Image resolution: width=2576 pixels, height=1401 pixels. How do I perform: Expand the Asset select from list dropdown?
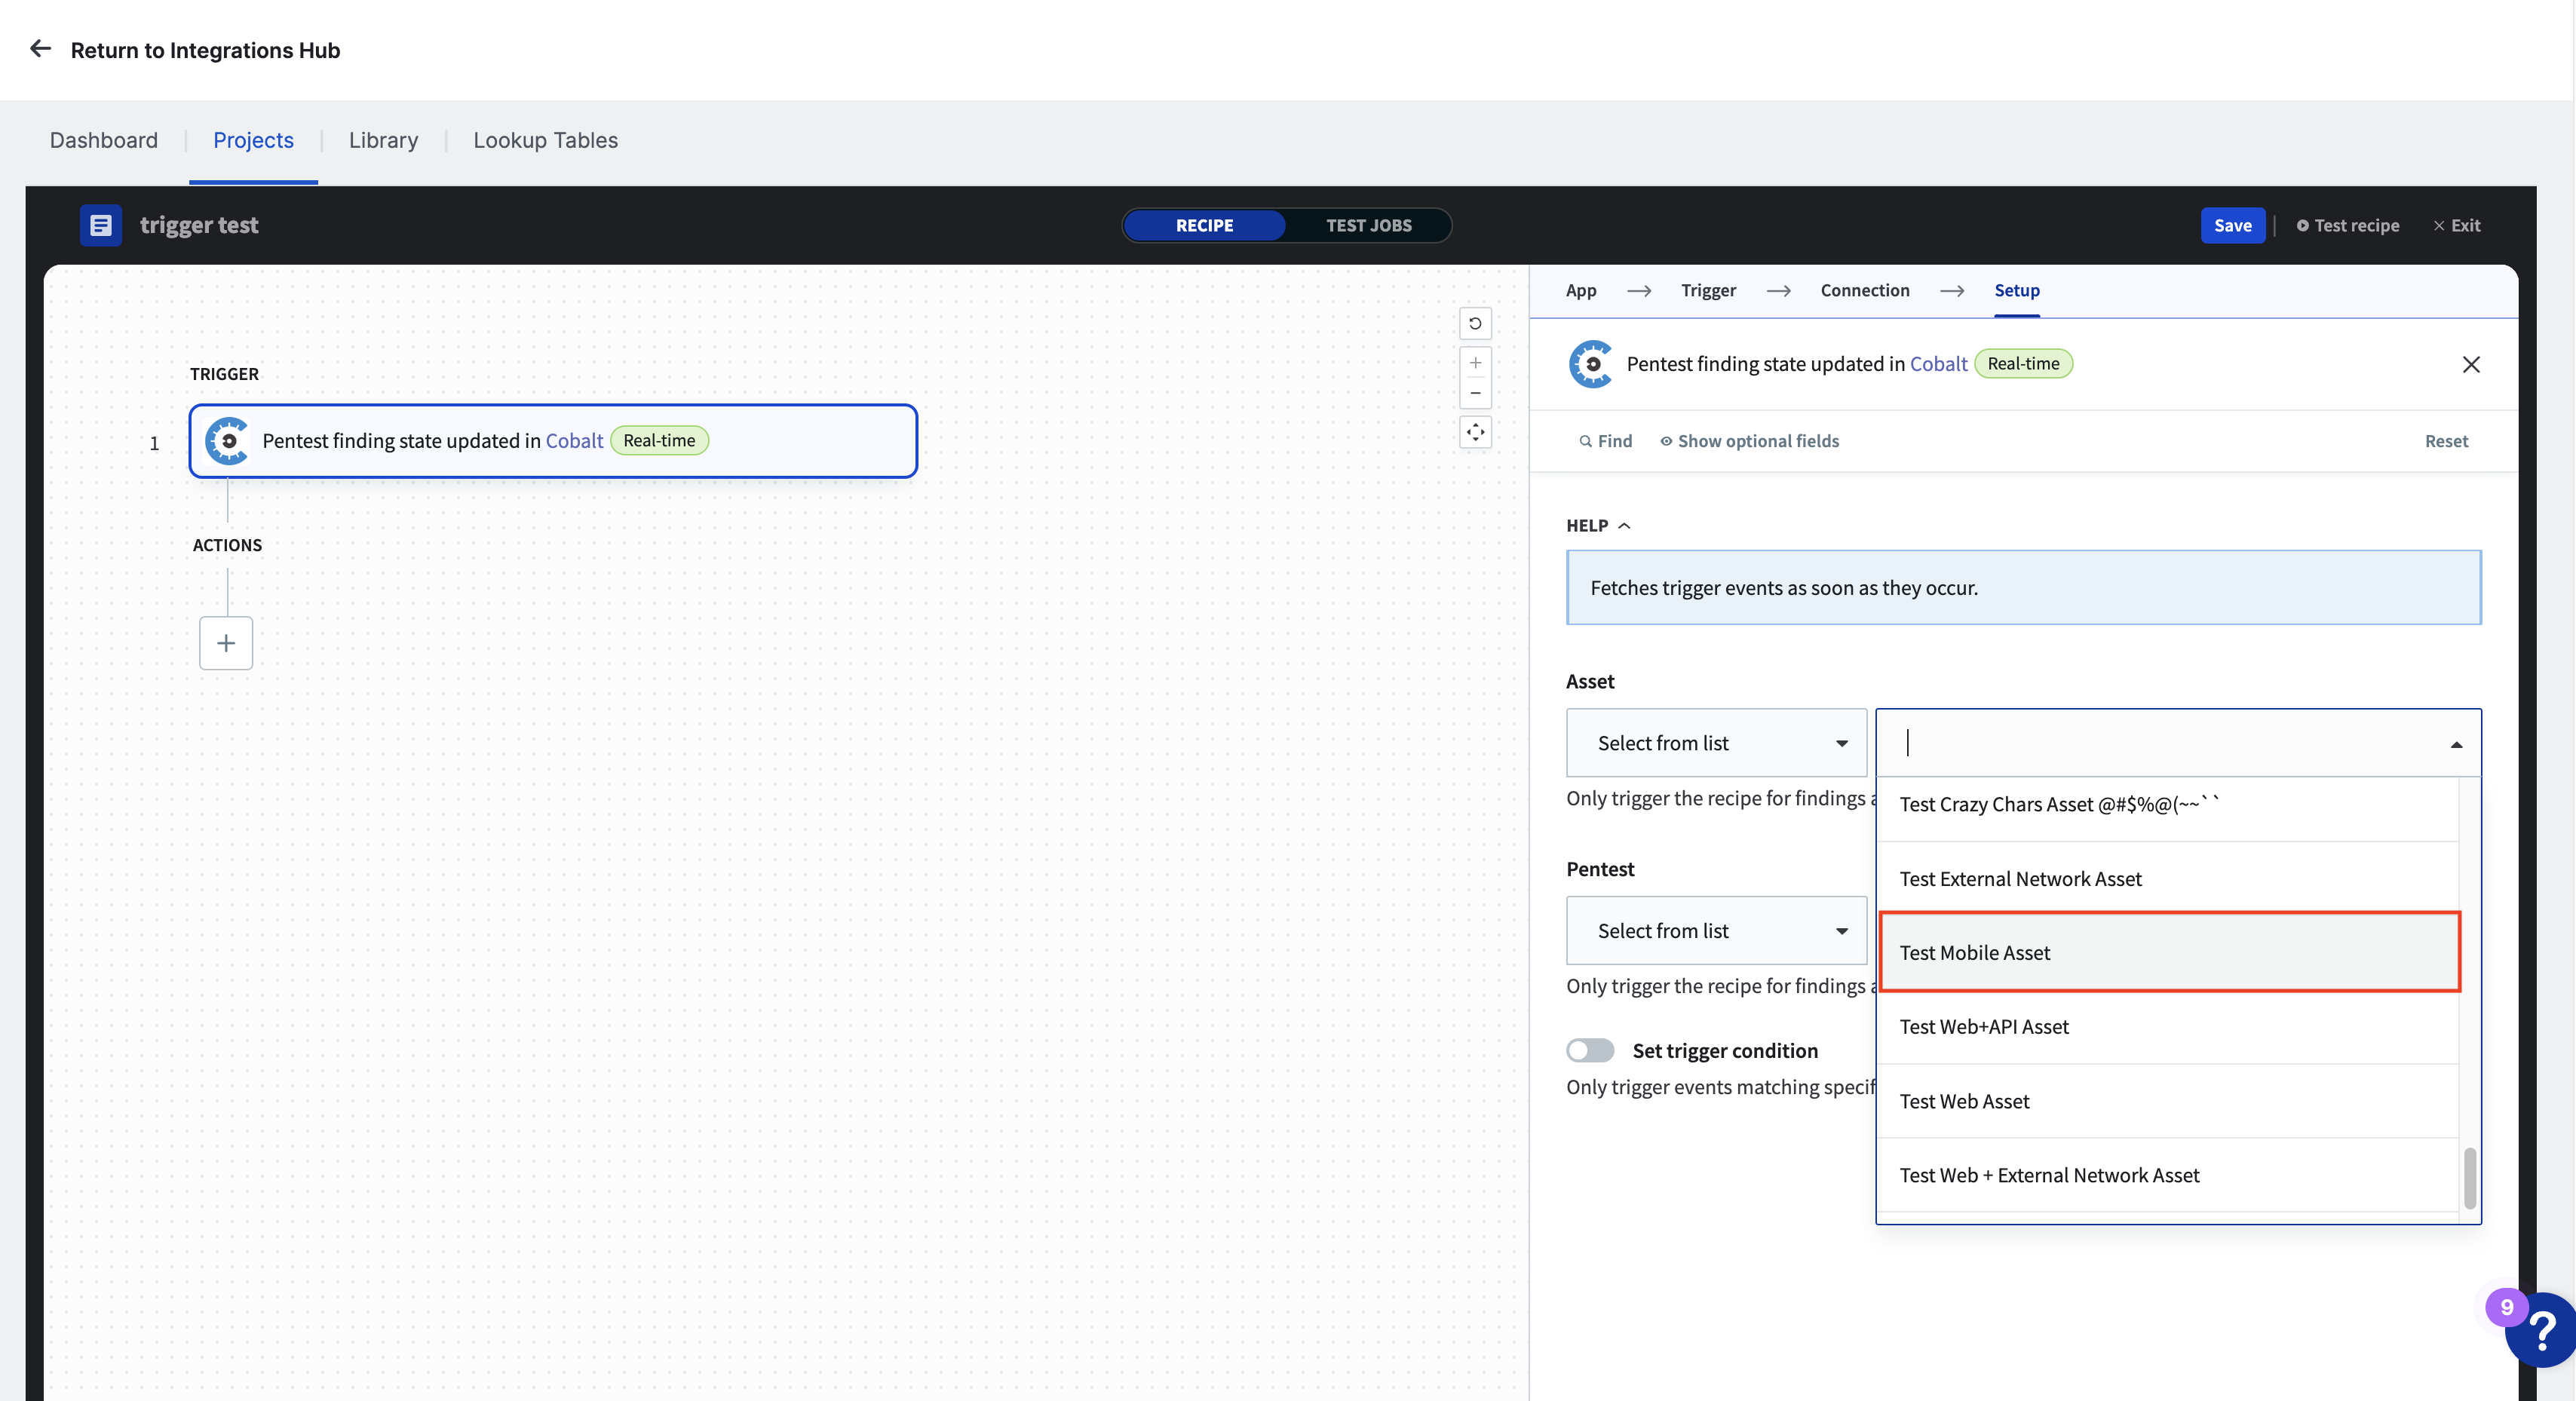coord(1715,742)
